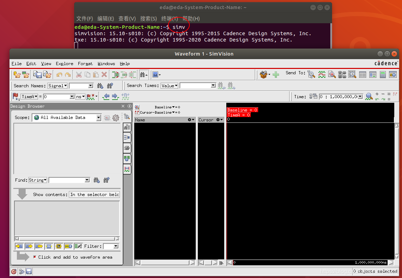402x278 pixels.
Task: Click search names next binoculars icon
Action: [100, 86]
